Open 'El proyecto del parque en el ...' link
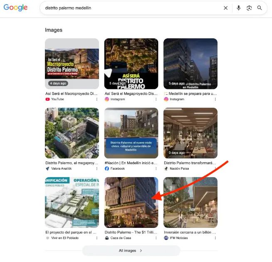The image size is (272, 262). point(71,232)
